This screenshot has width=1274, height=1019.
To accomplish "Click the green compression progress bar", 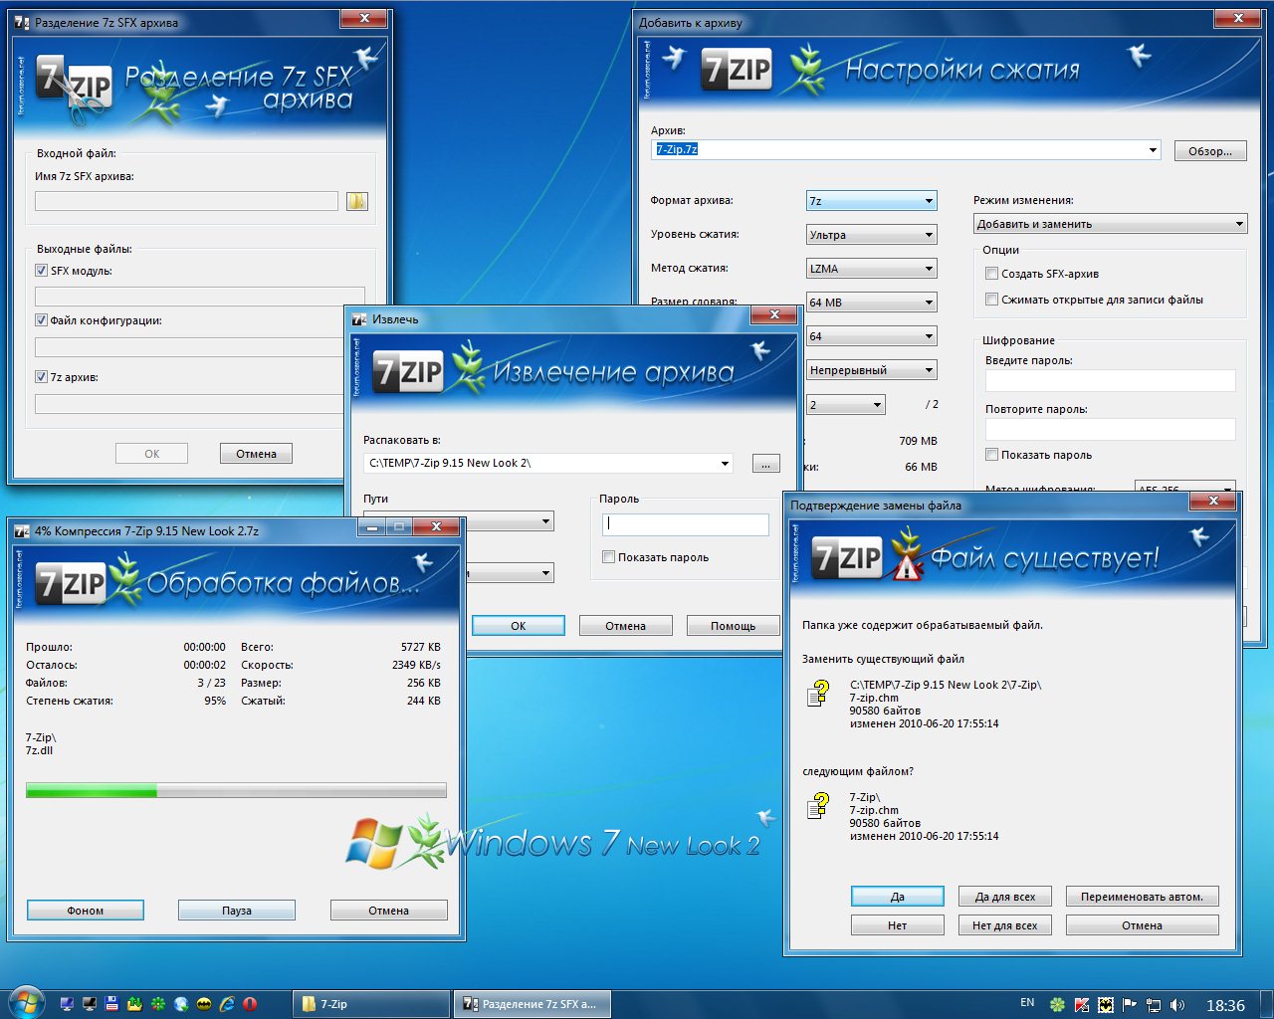I will [236, 791].
